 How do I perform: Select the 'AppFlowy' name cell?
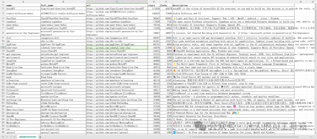23,44
